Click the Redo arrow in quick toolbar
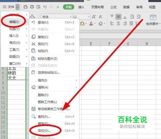161x139 pixels. 51,7
